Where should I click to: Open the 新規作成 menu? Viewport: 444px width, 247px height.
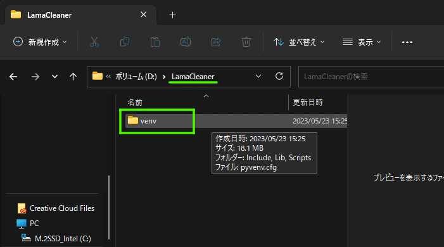pyautogui.click(x=40, y=42)
